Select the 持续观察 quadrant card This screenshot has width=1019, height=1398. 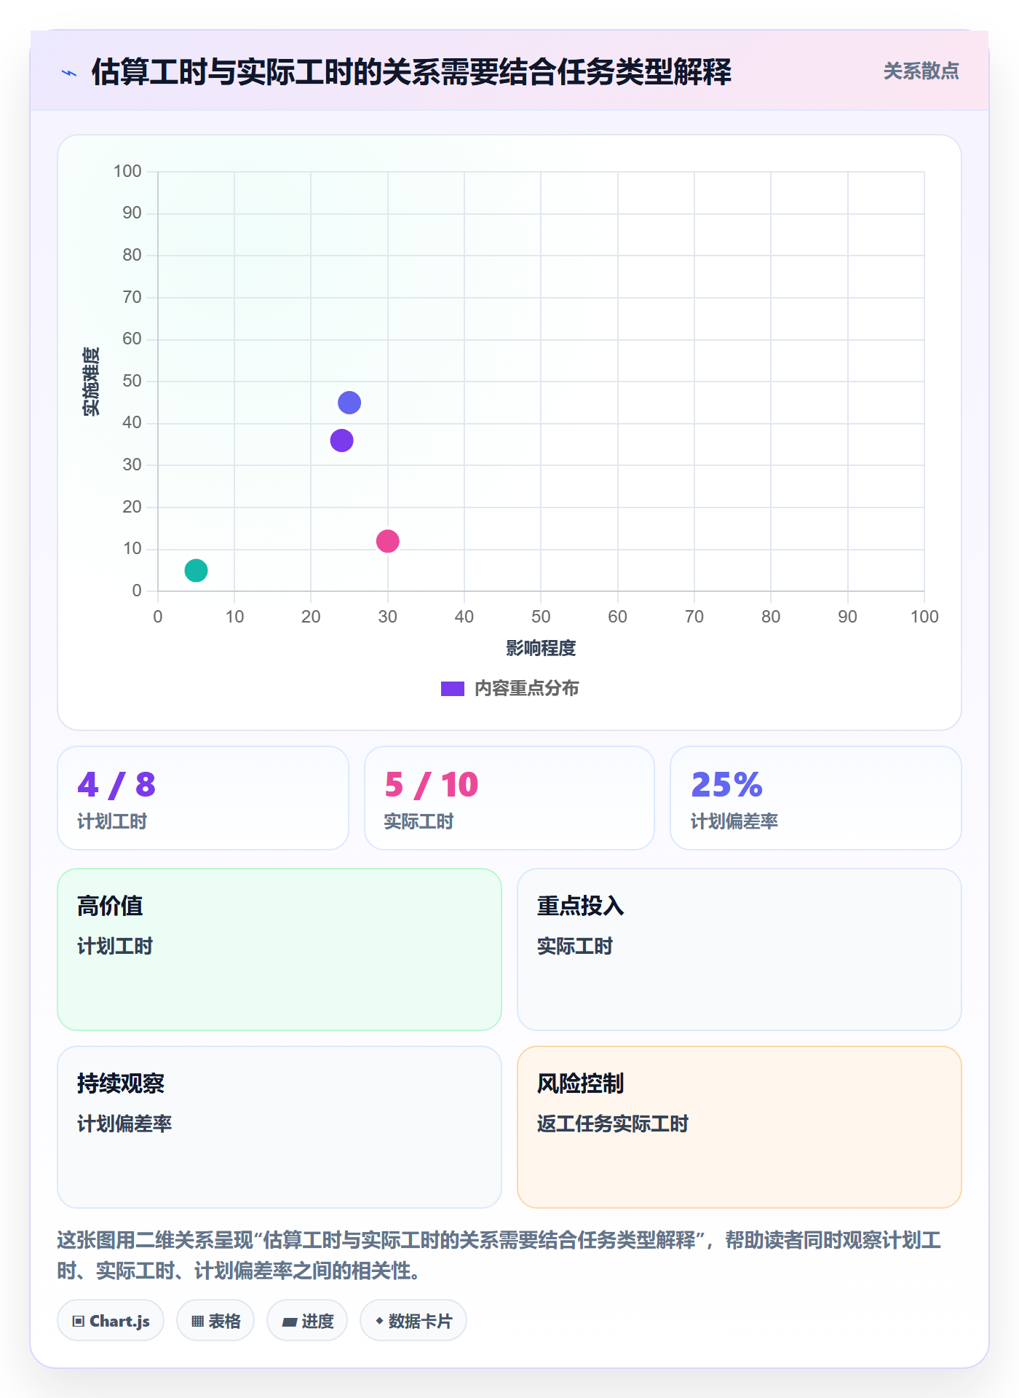(279, 1127)
